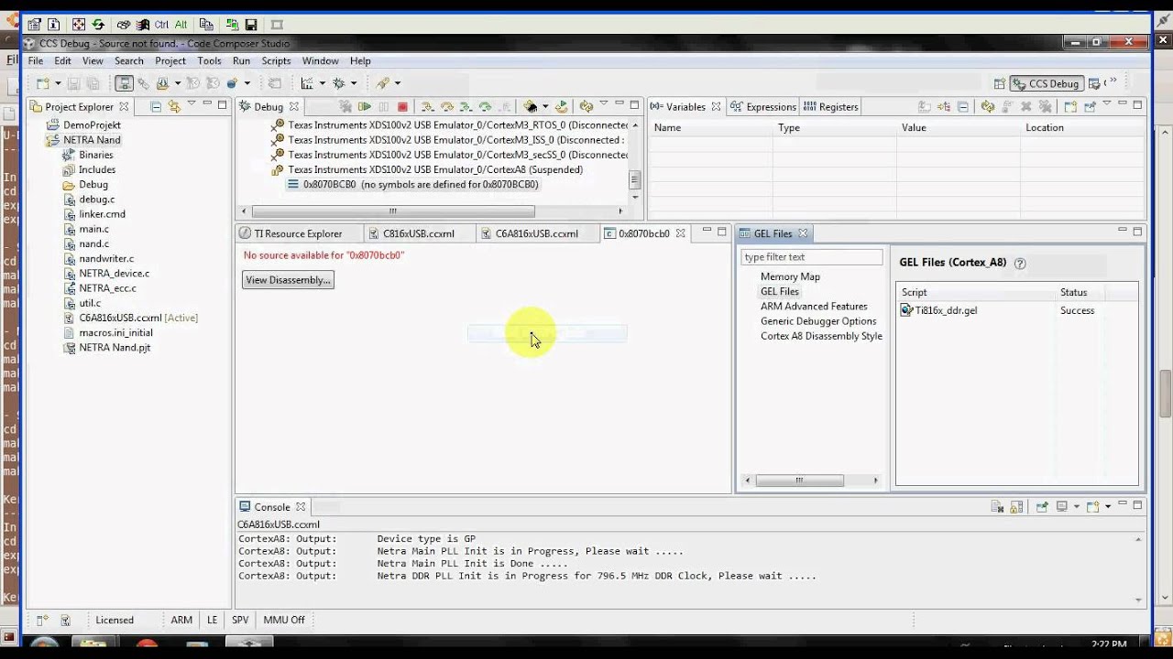
Task: Click the Resume (green play) debug button
Action: tap(364, 107)
